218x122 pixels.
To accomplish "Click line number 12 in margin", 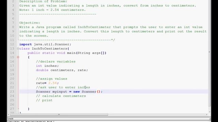I will (x=12, y=44).
